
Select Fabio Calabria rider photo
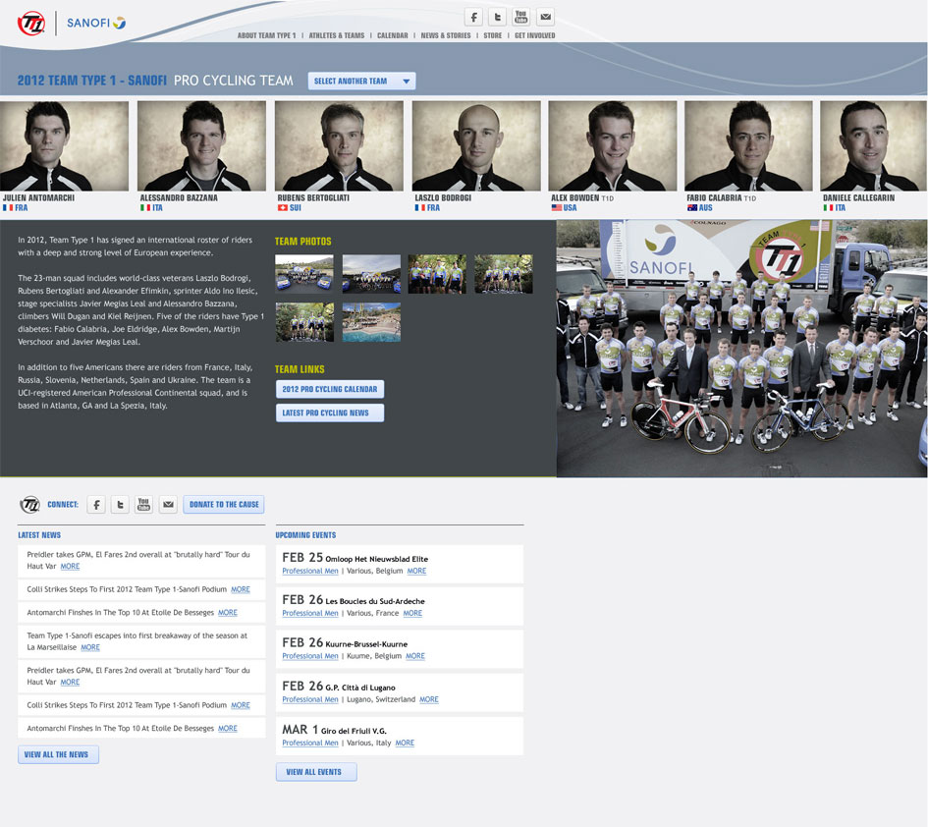click(748, 145)
